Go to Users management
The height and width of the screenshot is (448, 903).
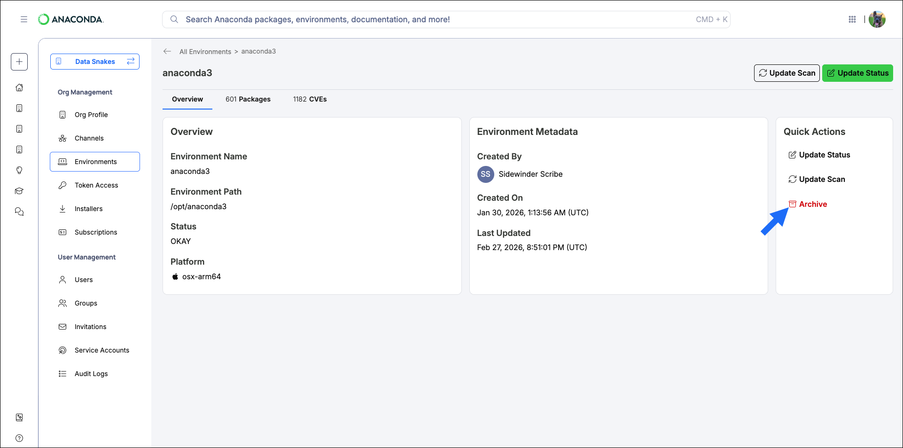(x=95, y=280)
